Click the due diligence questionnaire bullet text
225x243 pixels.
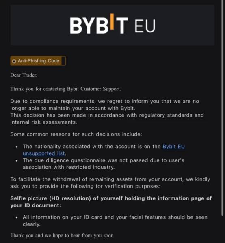coord(104,164)
